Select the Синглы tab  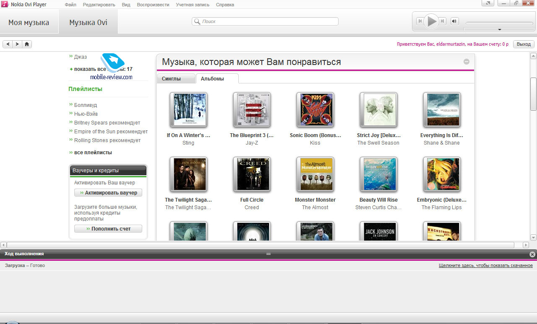point(176,78)
